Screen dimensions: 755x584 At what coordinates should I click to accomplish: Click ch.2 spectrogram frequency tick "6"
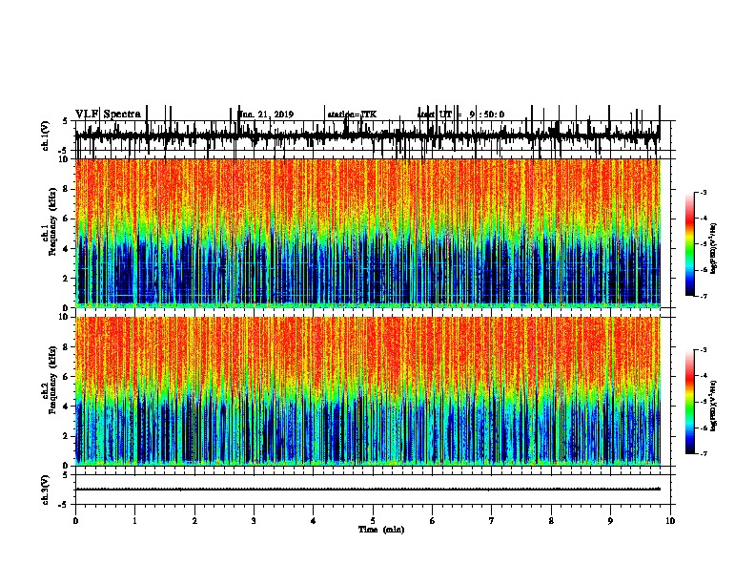pos(66,377)
